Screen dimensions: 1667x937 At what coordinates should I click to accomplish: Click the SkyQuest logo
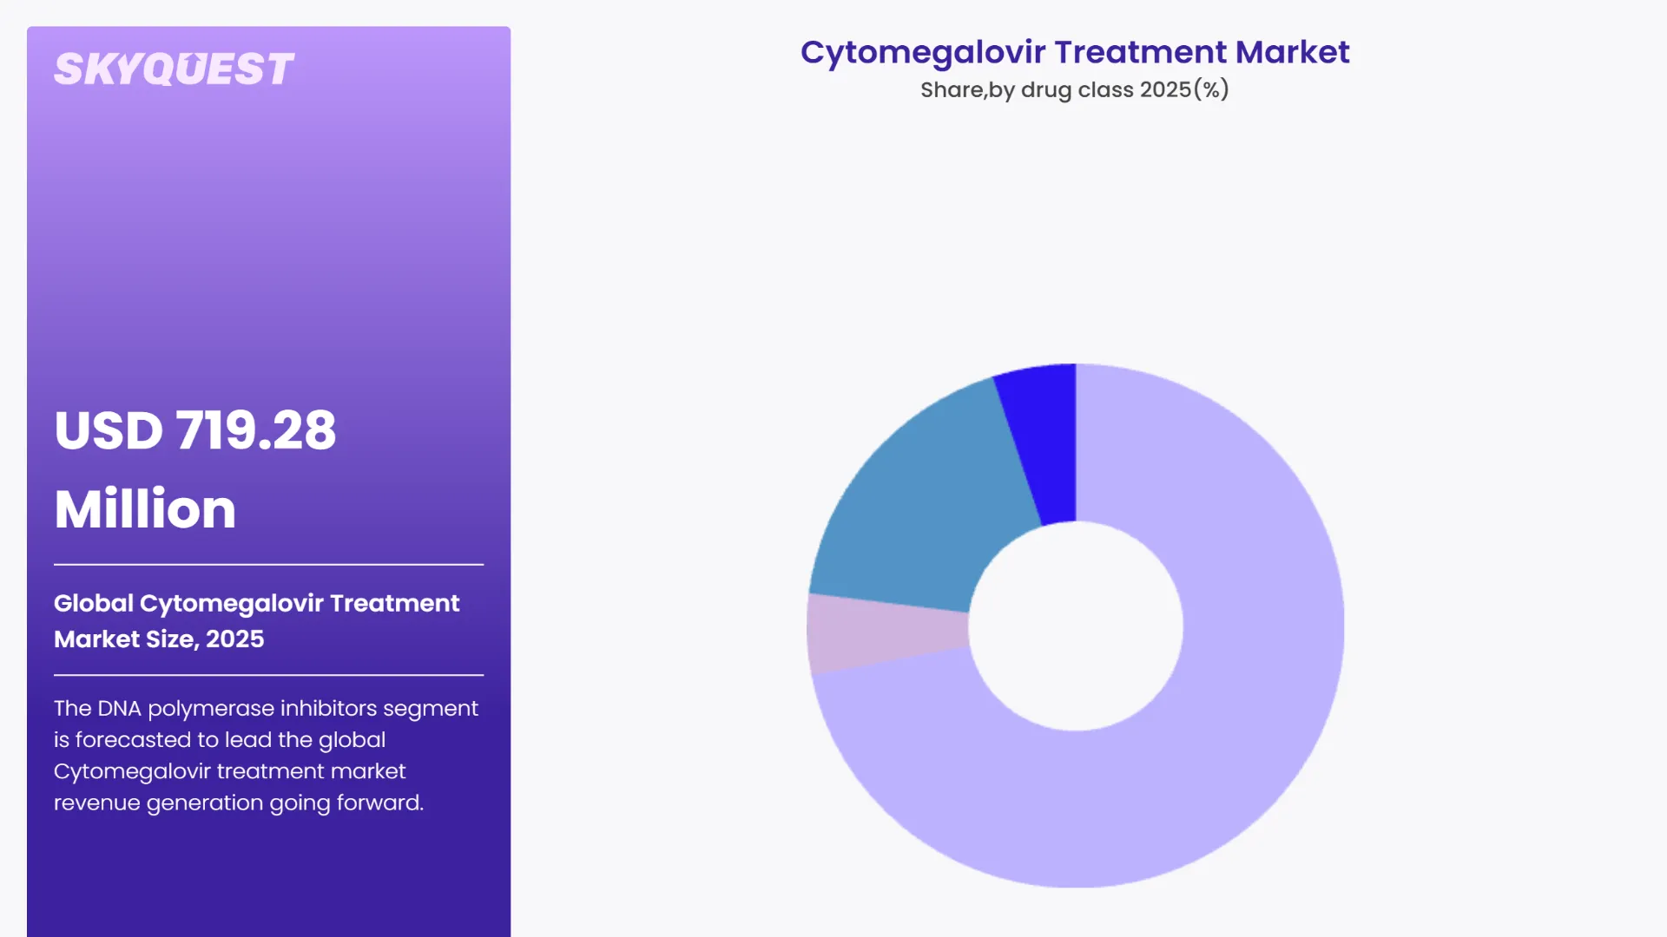pyautogui.click(x=174, y=69)
